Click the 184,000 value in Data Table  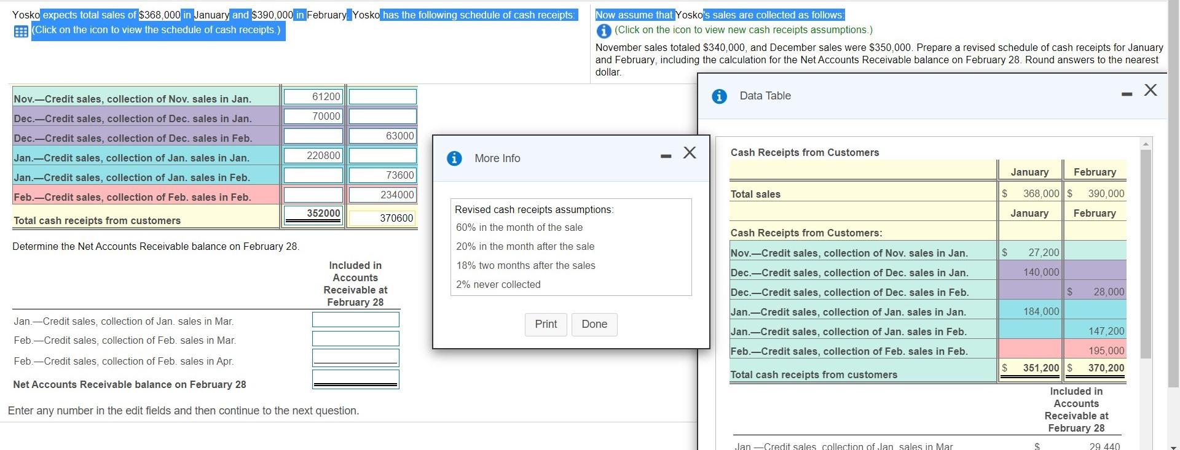tap(1041, 311)
